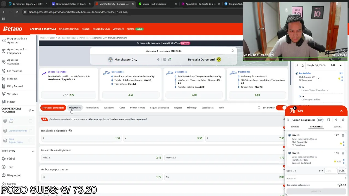This screenshot has height=196, width=349.
Task: Open the Casino menu item
Action: coord(86,29)
